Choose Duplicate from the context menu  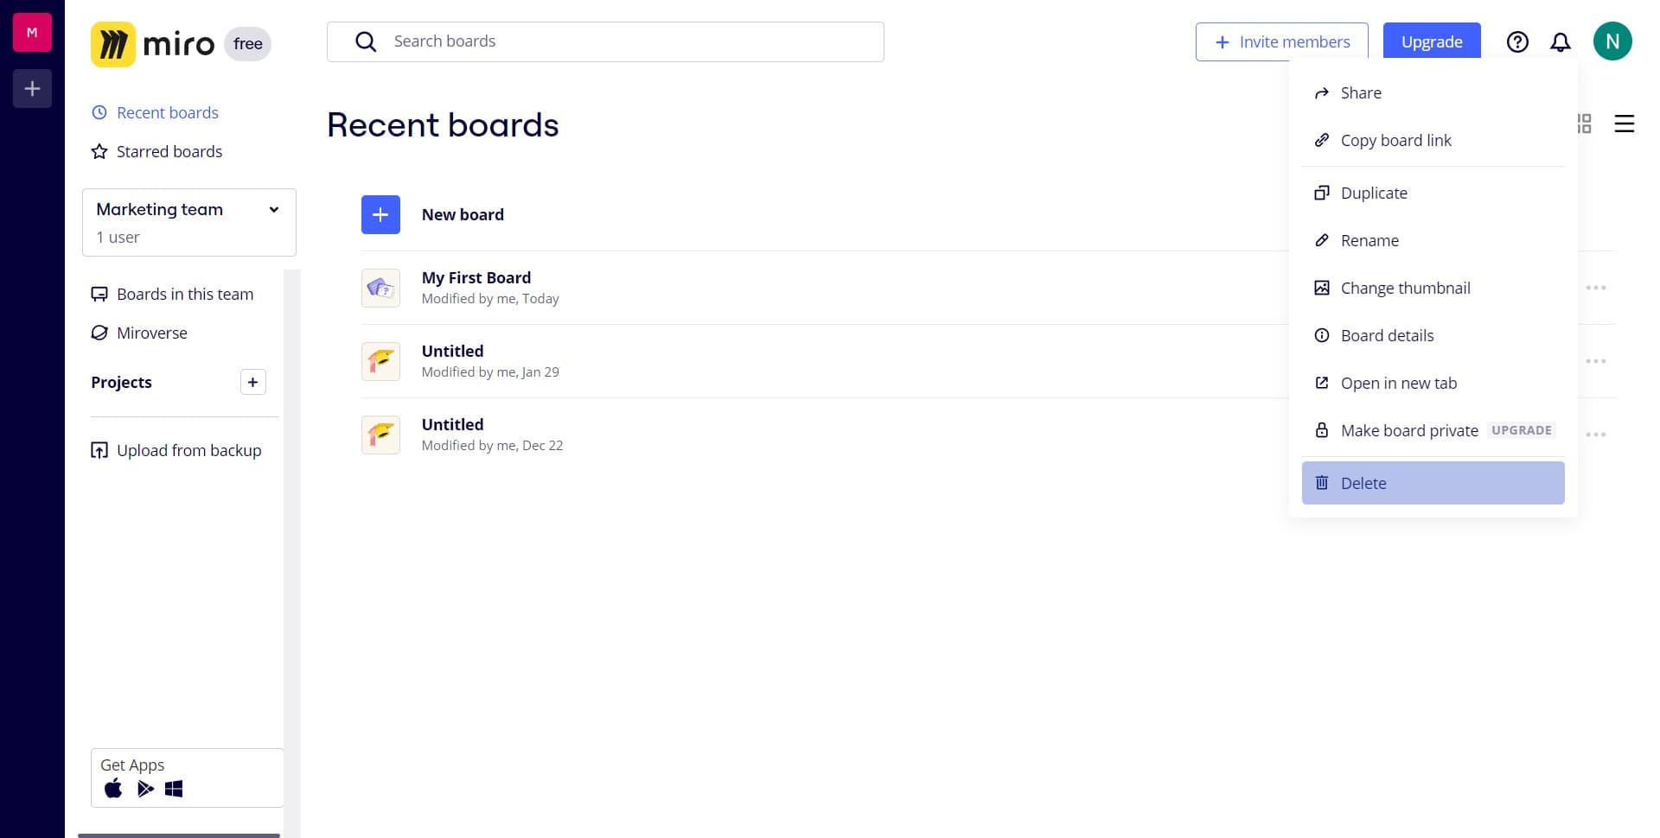(x=1374, y=193)
